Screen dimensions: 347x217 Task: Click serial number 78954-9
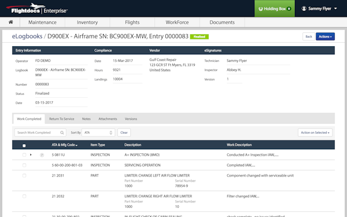coord(182,186)
